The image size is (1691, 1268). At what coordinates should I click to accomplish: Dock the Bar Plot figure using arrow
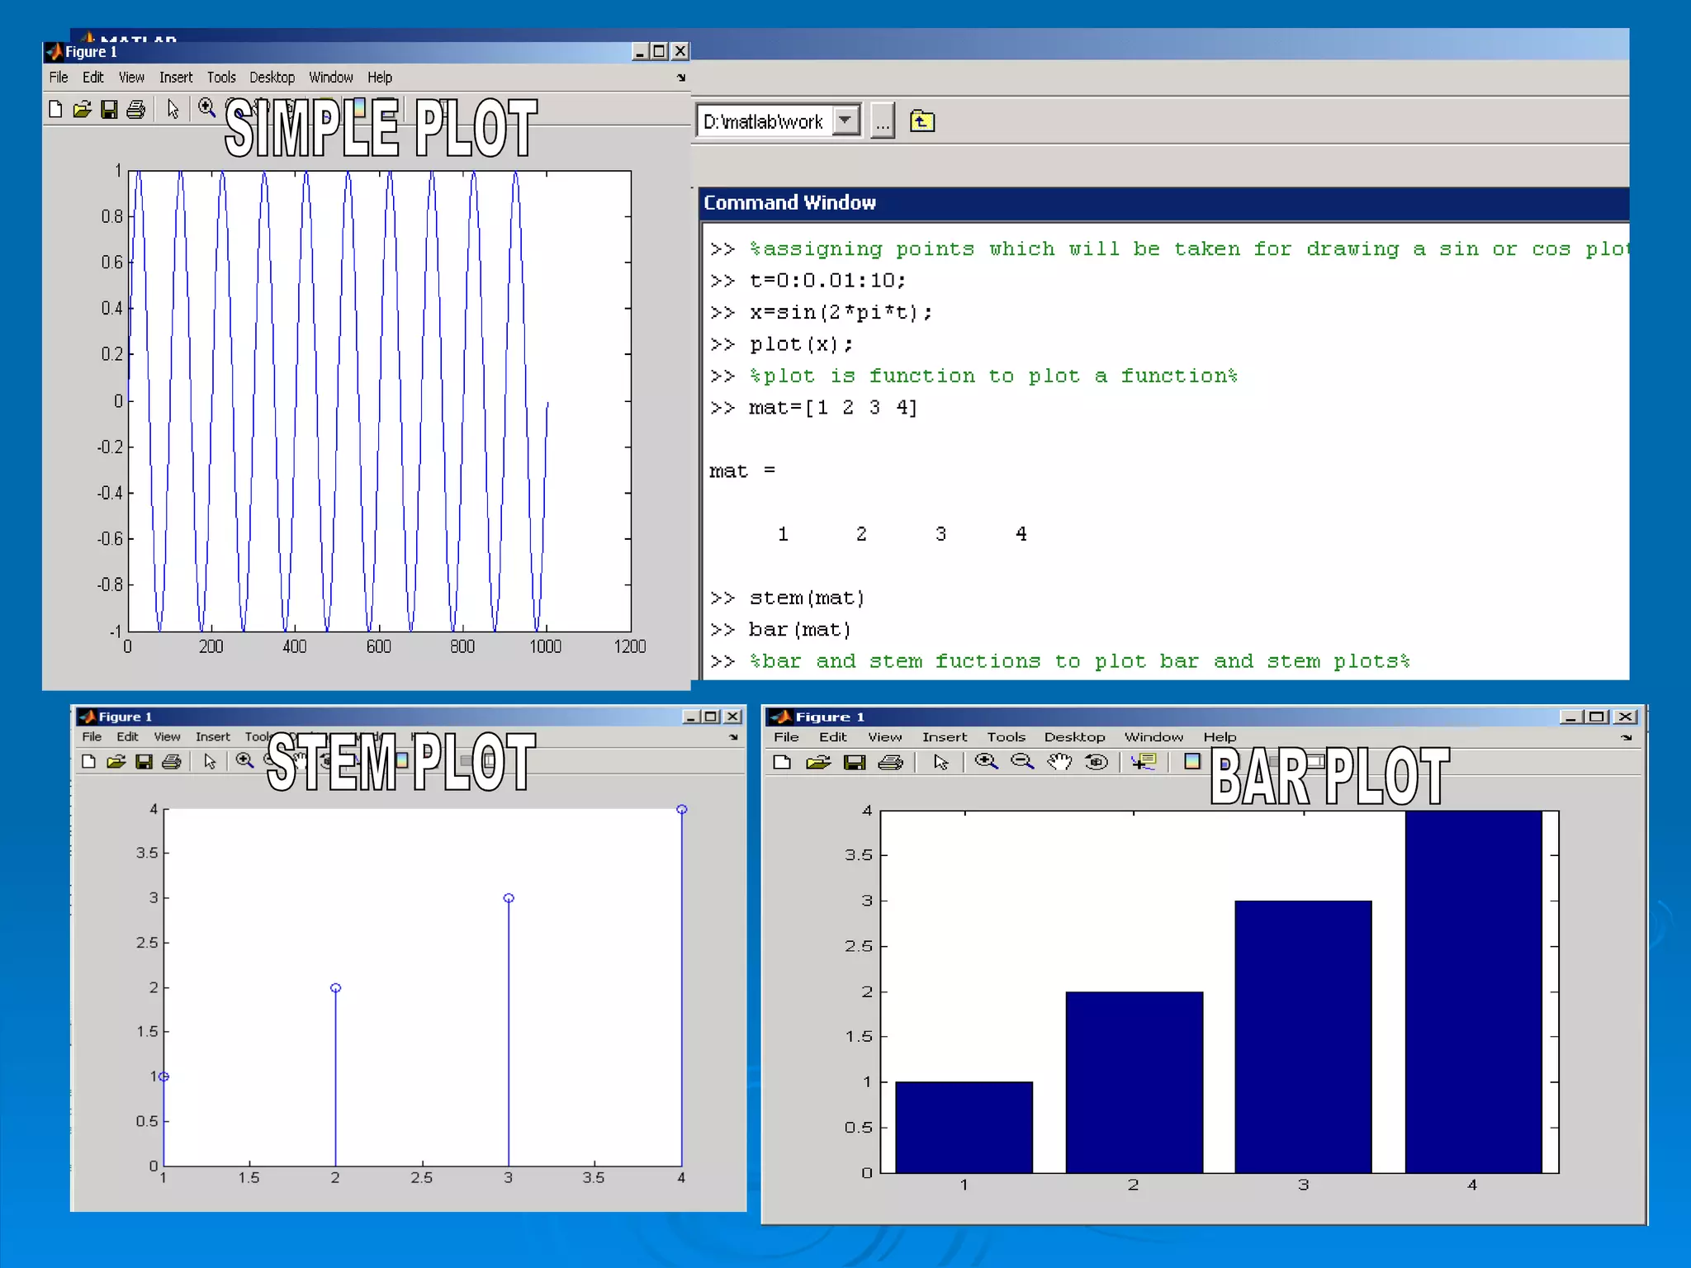point(1627,737)
